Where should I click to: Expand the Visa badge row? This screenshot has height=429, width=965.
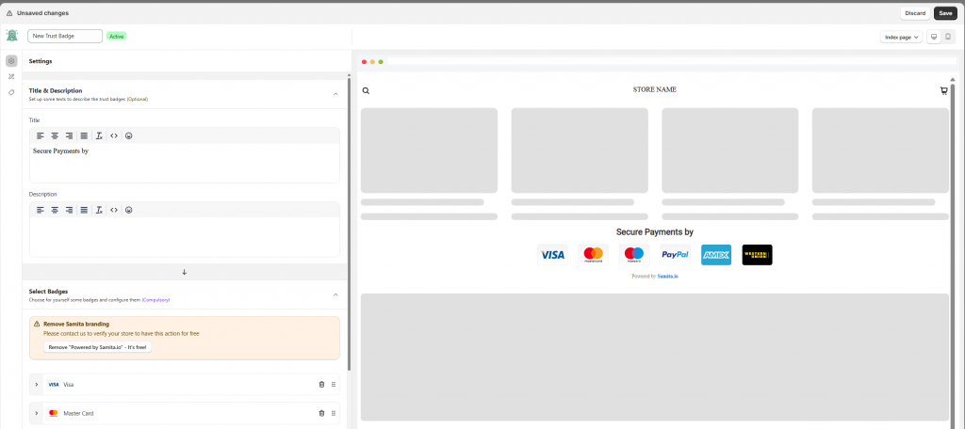point(37,385)
